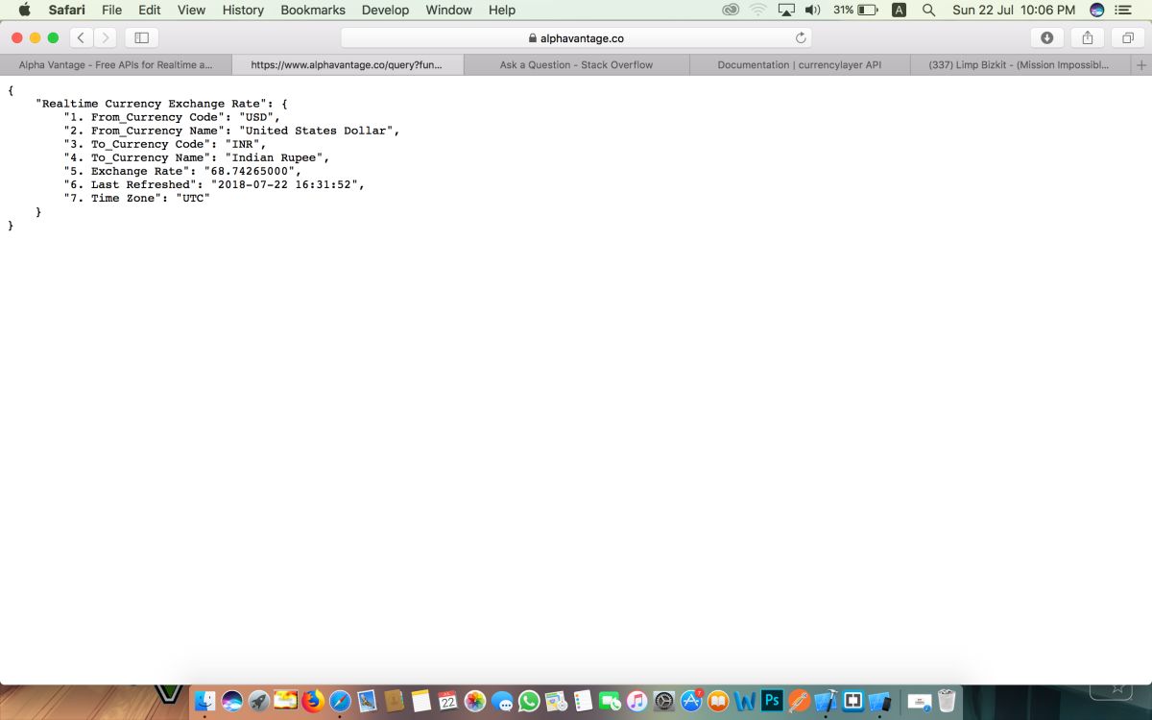Open input source menu labeled A
The width and height of the screenshot is (1152, 720).
tap(899, 10)
